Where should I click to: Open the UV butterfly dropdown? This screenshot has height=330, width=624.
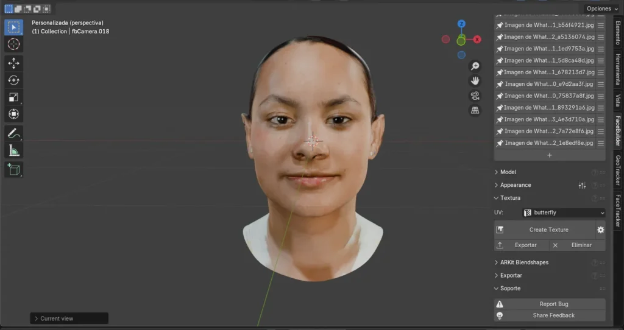[x=564, y=212]
